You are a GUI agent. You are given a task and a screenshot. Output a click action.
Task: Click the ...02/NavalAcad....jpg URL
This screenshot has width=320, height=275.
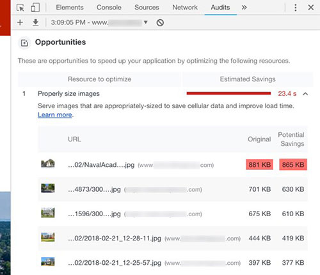[101, 165]
